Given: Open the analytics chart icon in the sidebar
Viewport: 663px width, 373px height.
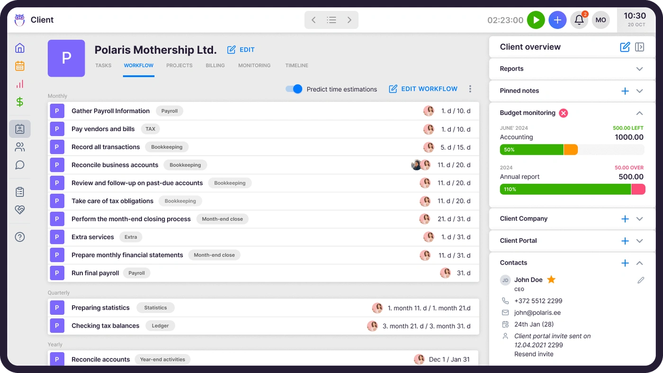Looking at the screenshot, I should coord(19,84).
